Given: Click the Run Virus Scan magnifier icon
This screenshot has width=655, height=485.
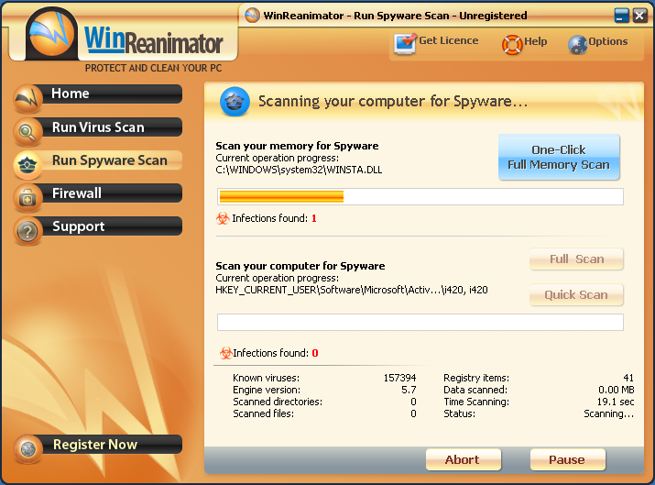Looking at the screenshot, I should pyautogui.click(x=28, y=131).
